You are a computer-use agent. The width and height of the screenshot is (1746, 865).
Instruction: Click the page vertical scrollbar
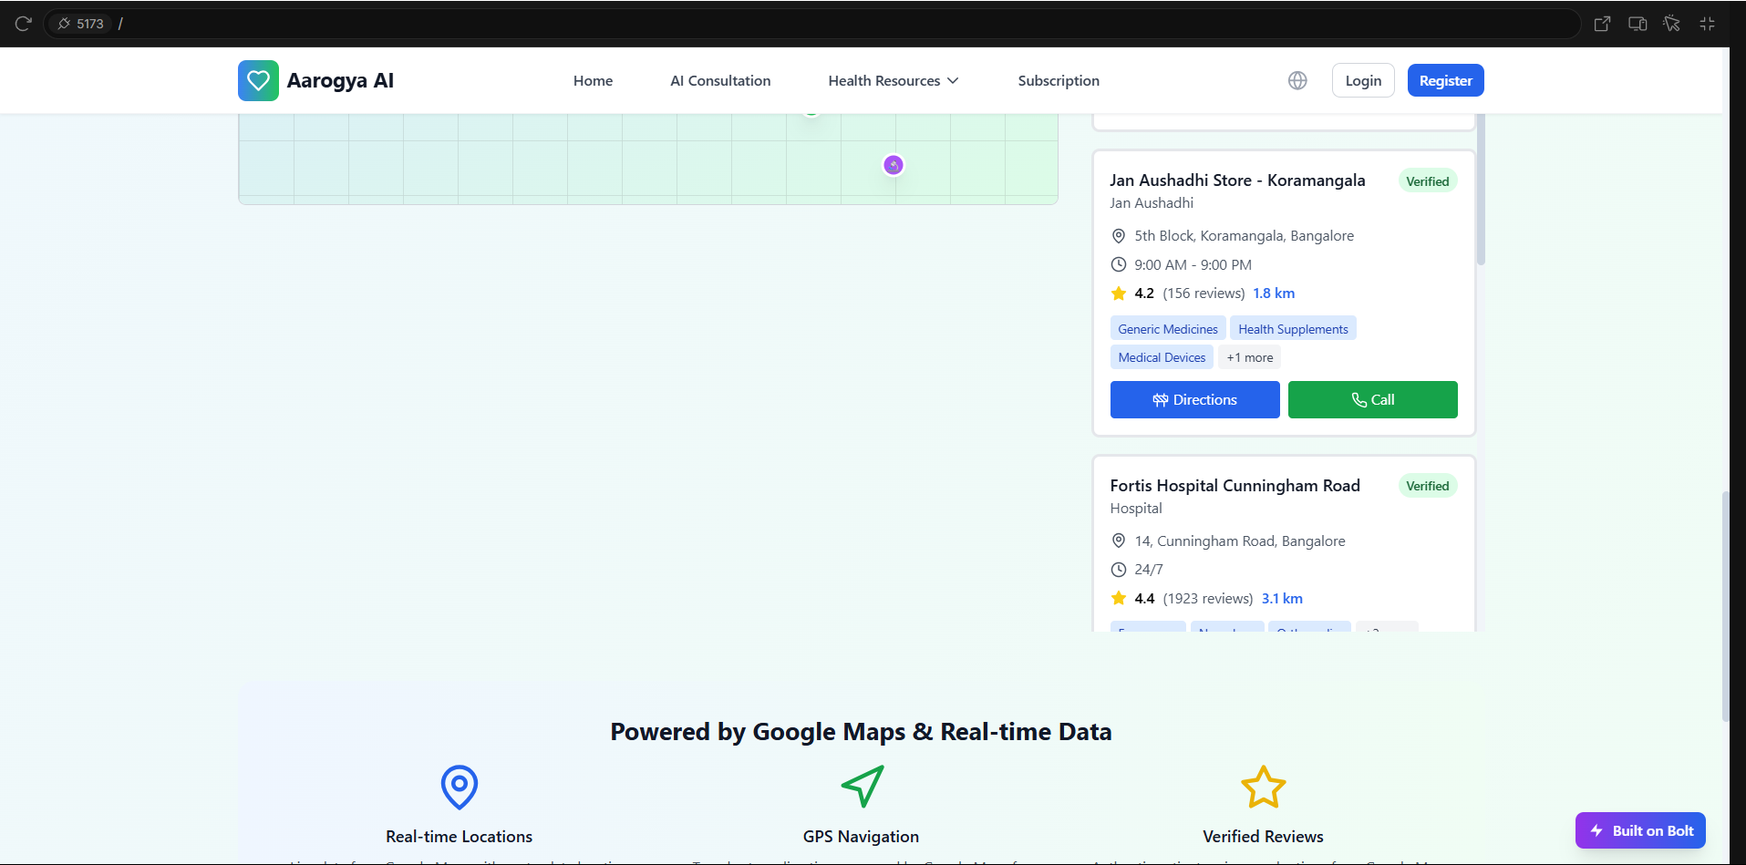1725,606
